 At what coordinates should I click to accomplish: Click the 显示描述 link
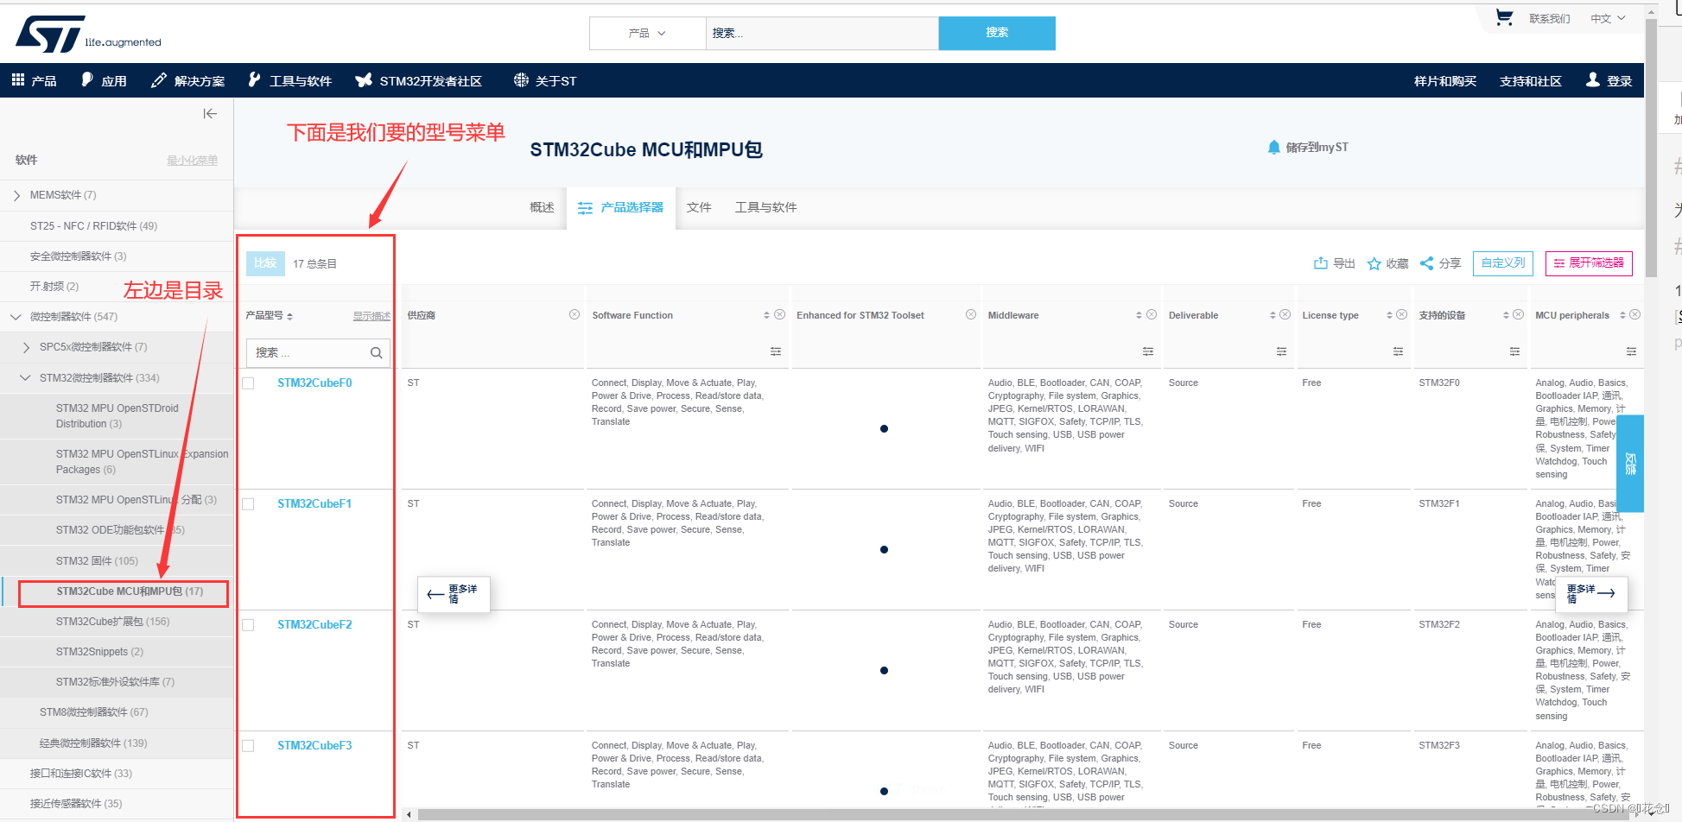pyautogui.click(x=371, y=316)
